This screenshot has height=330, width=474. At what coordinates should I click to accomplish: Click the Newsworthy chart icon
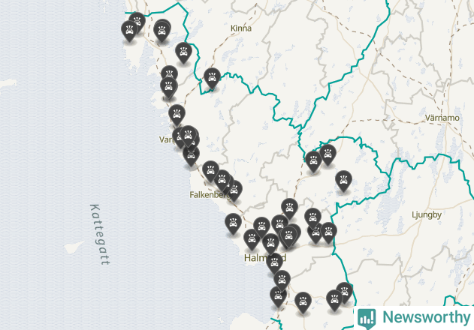coord(367,319)
